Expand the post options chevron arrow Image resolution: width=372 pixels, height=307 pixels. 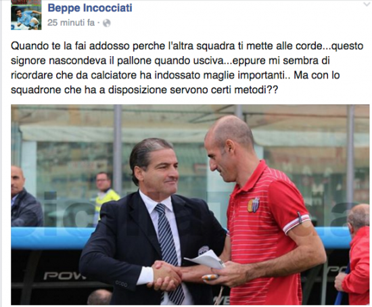click(x=367, y=5)
